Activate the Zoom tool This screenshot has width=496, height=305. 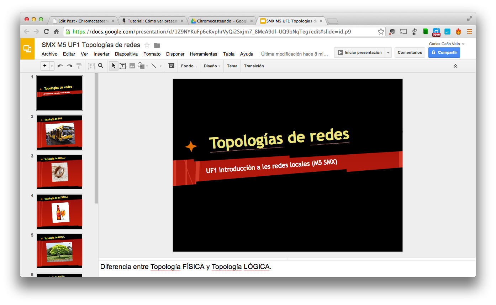101,66
